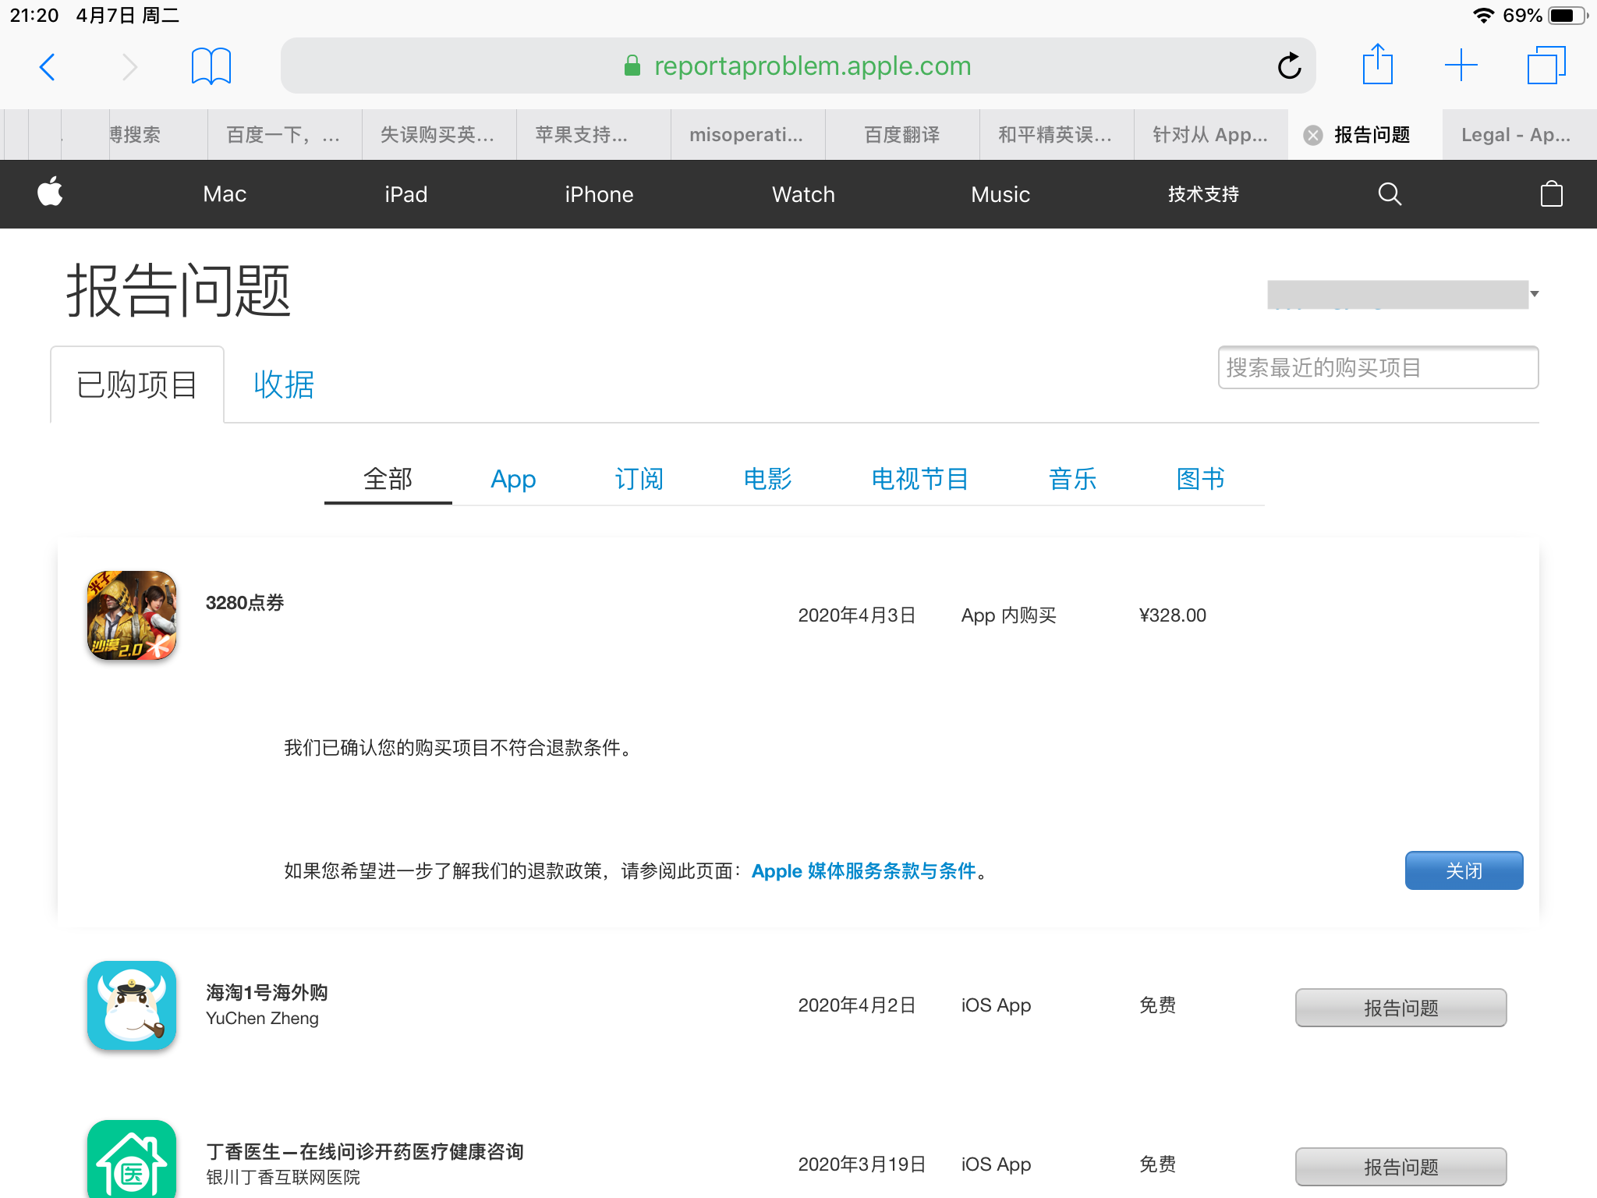Close the 报告问题 browser tab
Viewport: 1597px width, 1198px height.
tap(1313, 135)
